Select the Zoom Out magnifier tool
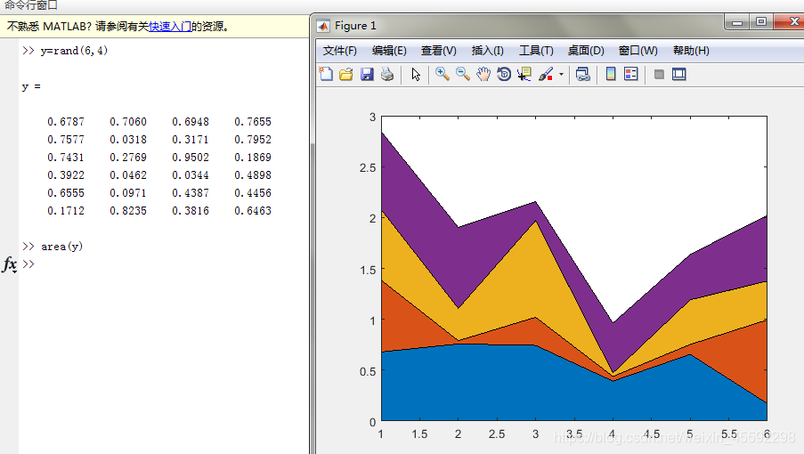The height and width of the screenshot is (454, 804). [x=463, y=75]
